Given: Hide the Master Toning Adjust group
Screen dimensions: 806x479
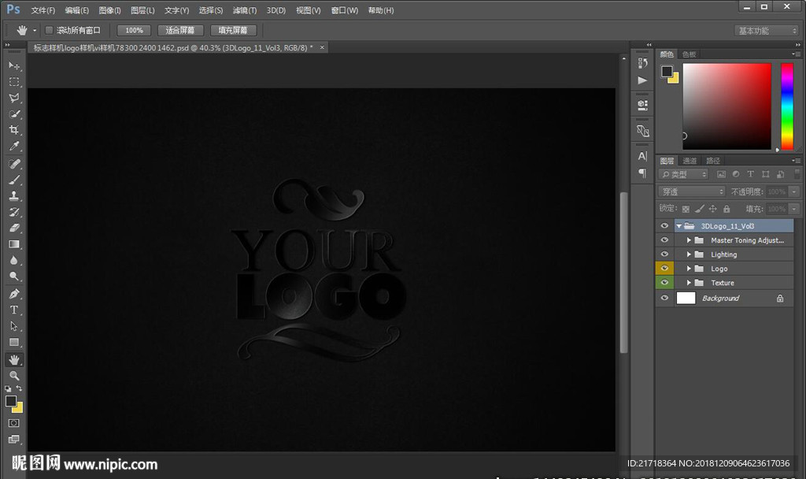Looking at the screenshot, I should pos(664,240).
